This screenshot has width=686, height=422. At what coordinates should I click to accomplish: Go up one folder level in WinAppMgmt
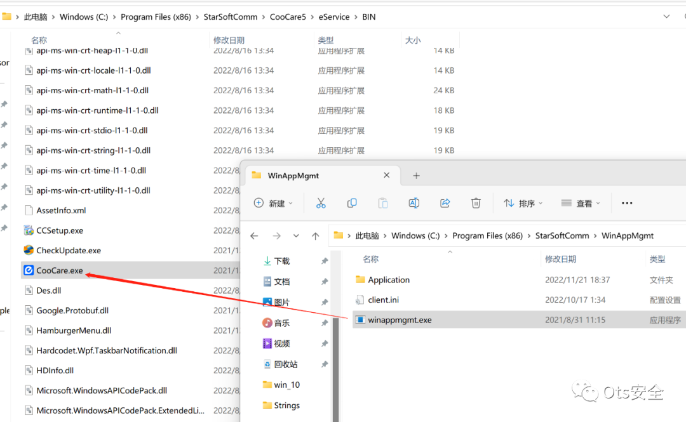(x=316, y=236)
